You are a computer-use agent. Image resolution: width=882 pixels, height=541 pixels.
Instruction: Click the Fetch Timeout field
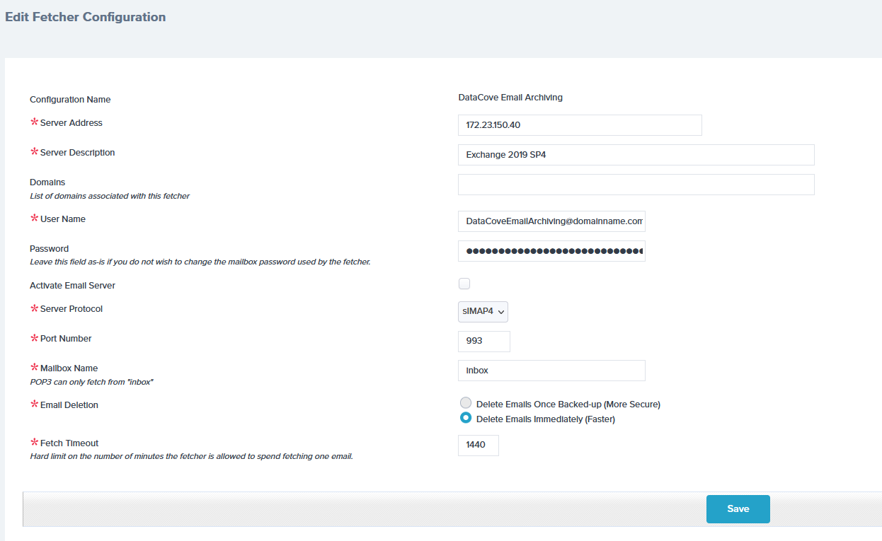point(479,446)
